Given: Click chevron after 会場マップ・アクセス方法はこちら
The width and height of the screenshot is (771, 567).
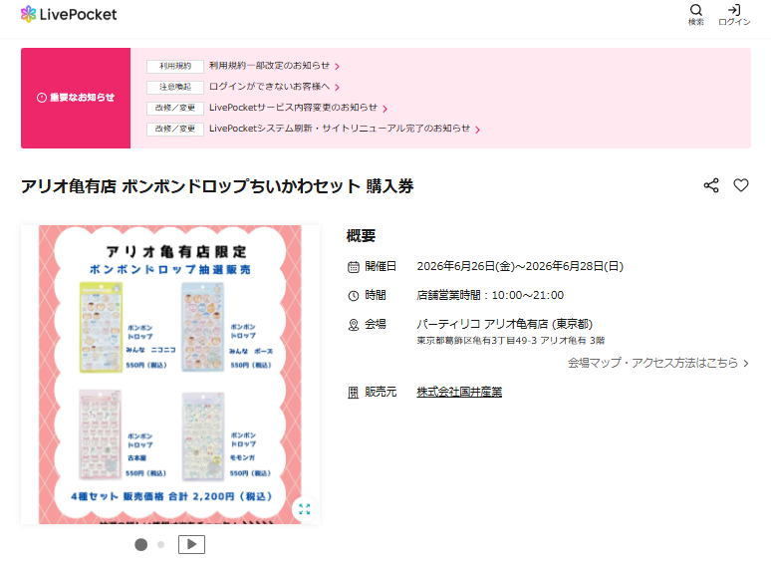Looking at the screenshot, I should [x=746, y=364].
